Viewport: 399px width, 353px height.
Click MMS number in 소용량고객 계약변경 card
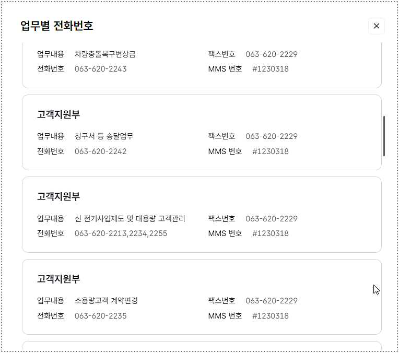click(x=270, y=316)
